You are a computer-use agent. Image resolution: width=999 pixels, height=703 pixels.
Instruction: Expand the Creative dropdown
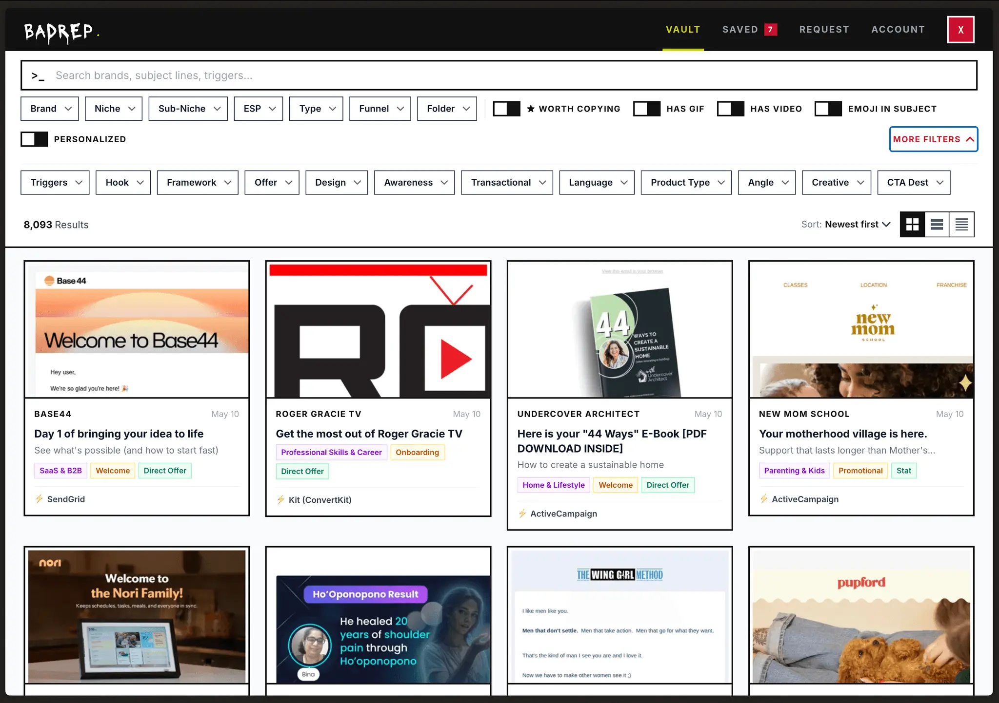837,182
